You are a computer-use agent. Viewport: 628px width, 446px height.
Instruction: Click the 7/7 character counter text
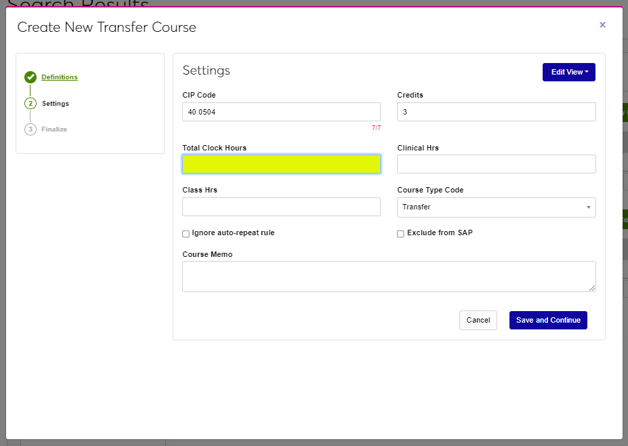pyautogui.click(x=376, y=128)
